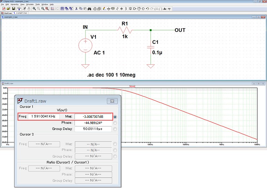Open the View menu

pos(22,4)
